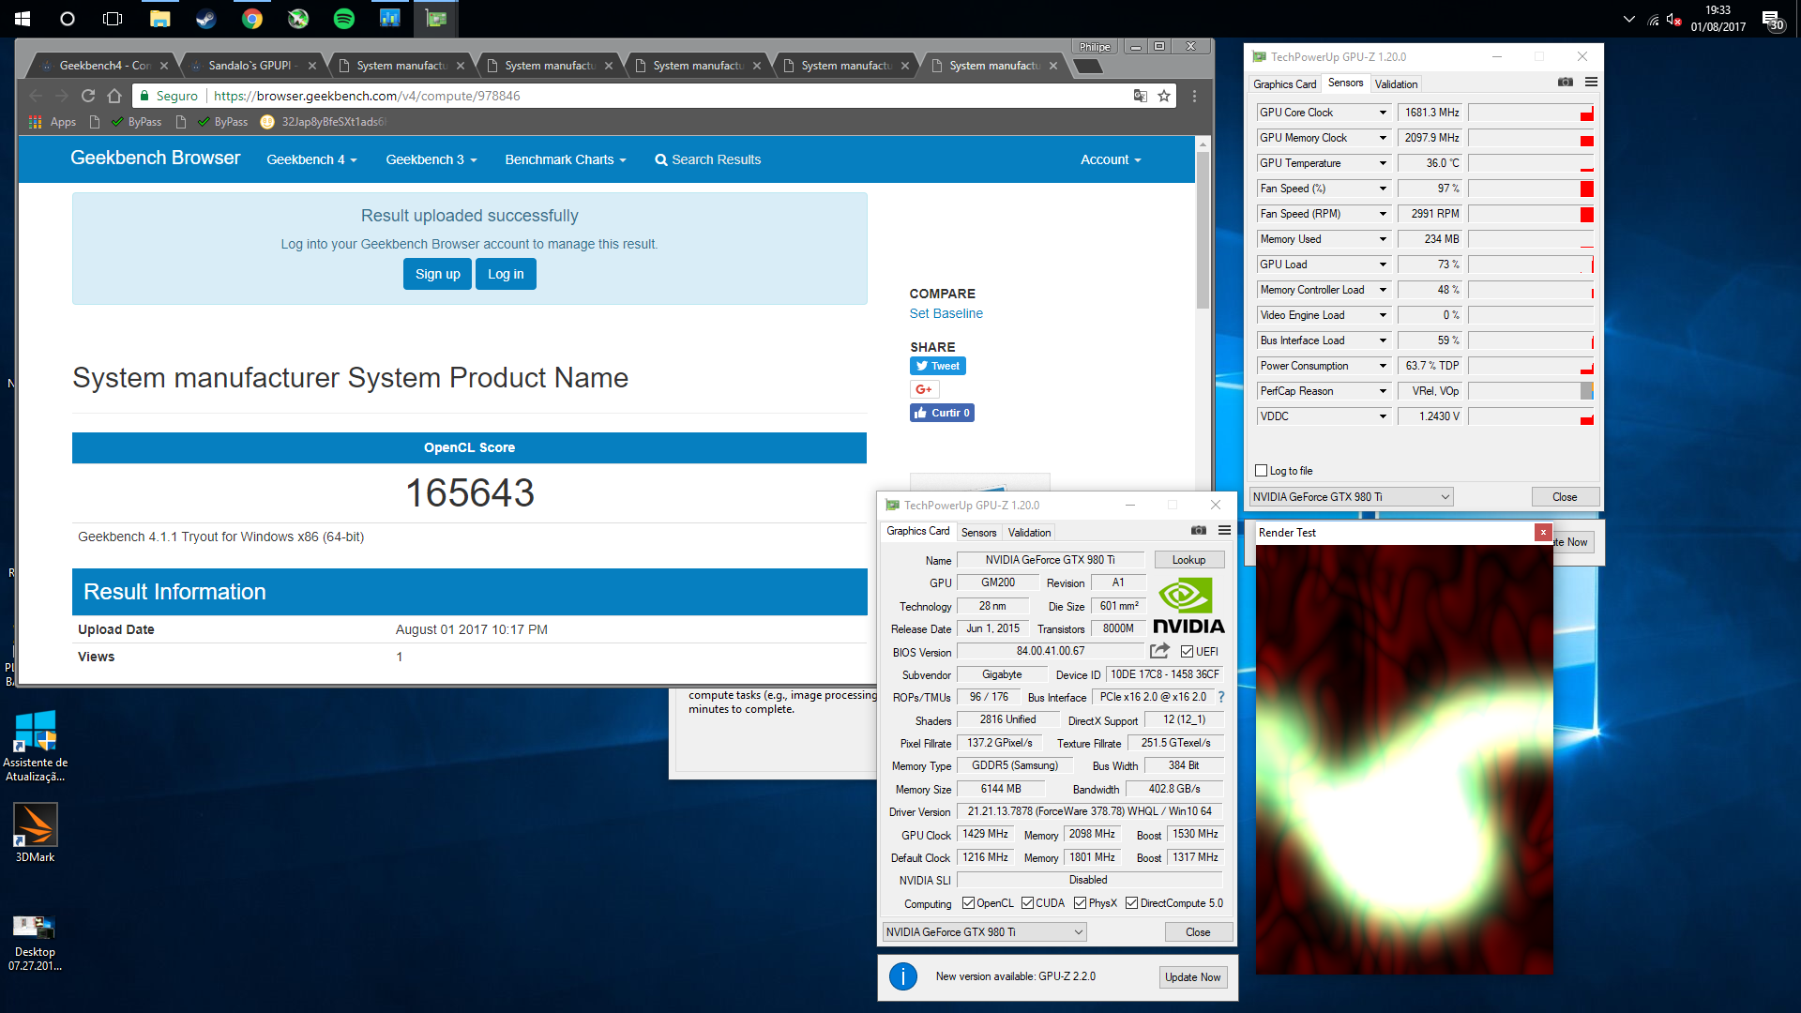1801x1013 pixels.
Task: Expand PerfCap Reason sensor dropdown
Action: tap(1383, 391)
